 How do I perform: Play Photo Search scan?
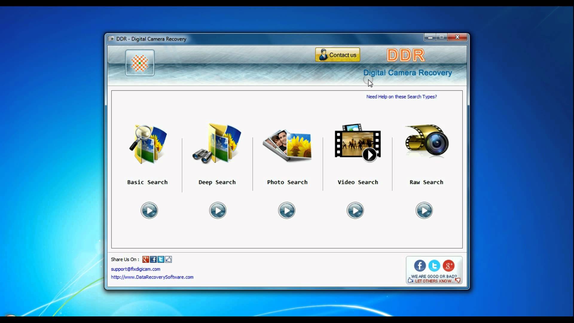(x=287, y=210)
